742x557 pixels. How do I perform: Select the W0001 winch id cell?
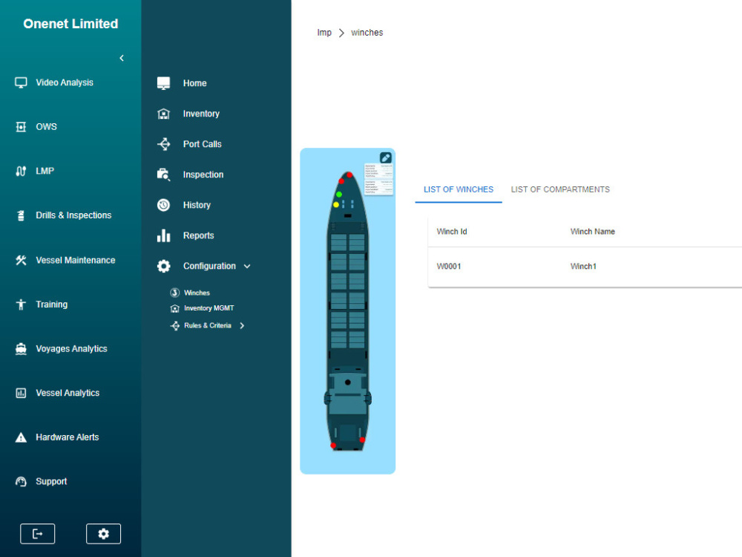tap(449, 267)
